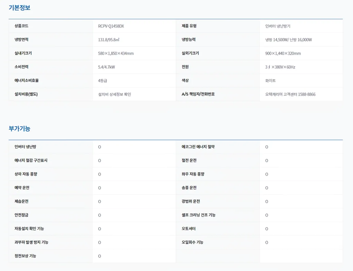353x271 pixels.
Task: Click the O mark for 좌우 자동 풍향
Action: [x=267, y=174]
